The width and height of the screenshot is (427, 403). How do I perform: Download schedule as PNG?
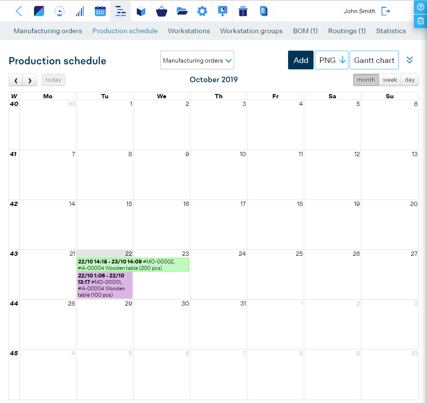click(x=331, y=60)
